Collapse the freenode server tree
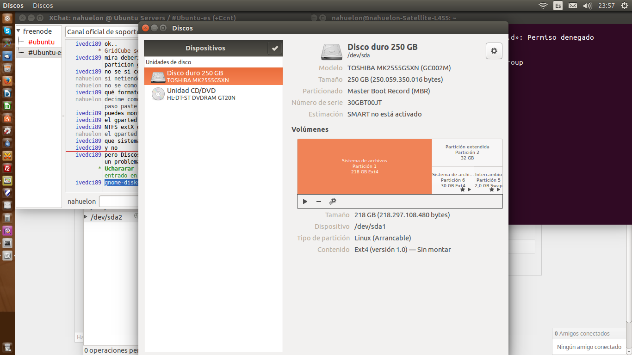 tap(19, 31)
